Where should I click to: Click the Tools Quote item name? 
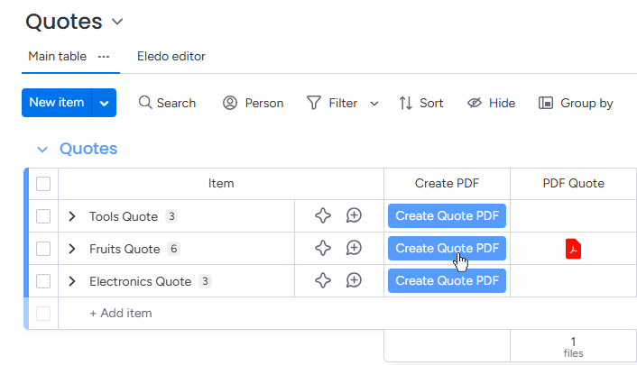[x=124, y=216]
